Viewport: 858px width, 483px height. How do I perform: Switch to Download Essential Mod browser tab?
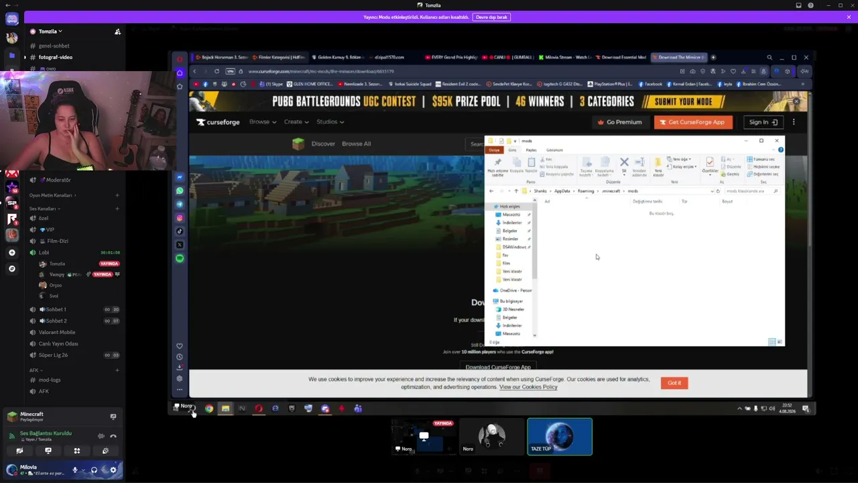pyautogui.click(x=621, y=58)
